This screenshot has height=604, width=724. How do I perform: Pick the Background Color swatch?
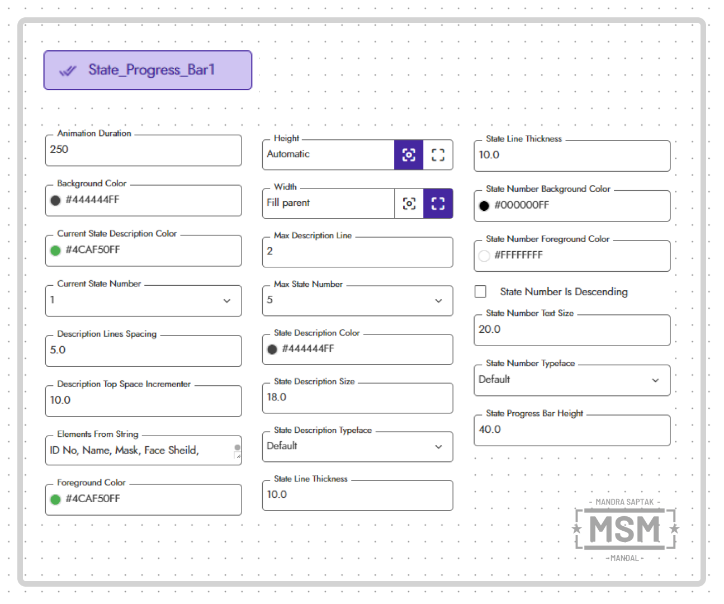[55, 200]
